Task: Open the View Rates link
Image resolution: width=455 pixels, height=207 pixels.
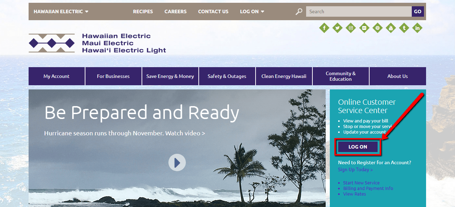Action: click(x=355, y=194)
